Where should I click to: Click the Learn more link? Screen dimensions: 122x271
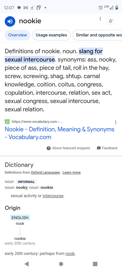(x=72, y=172)
